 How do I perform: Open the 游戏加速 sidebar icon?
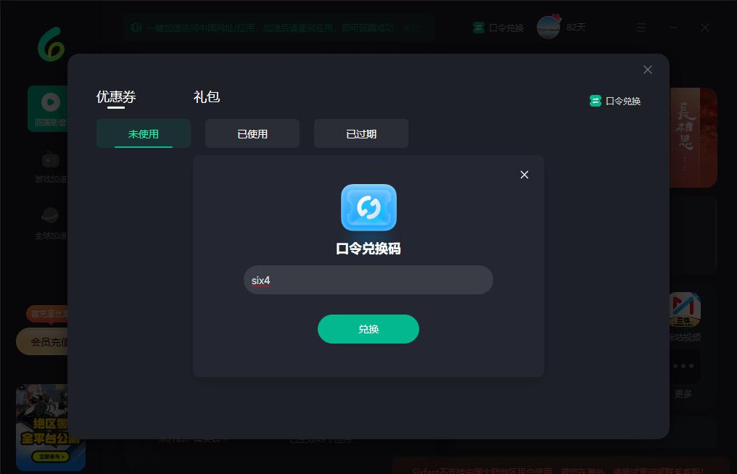pos(50,166)
